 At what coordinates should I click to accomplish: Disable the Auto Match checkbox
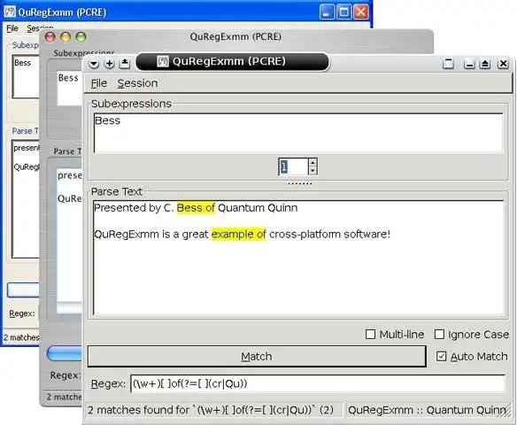coord(442,356)
